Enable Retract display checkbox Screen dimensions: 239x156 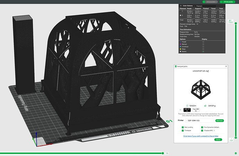(203, 44)
